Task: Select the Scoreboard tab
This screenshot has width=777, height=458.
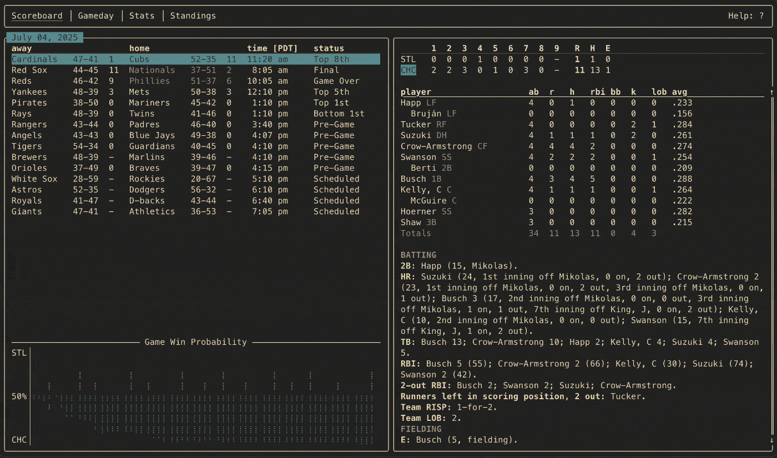Action: click(37, 16)
